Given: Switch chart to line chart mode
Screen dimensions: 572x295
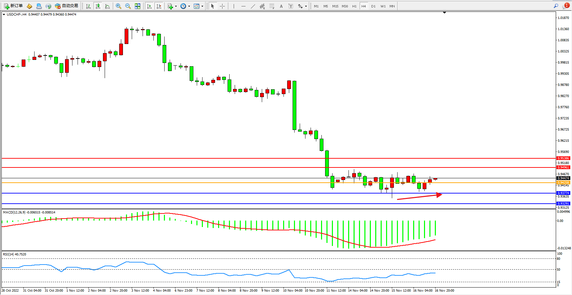Looking at the screenshot, I should point(107,6).
